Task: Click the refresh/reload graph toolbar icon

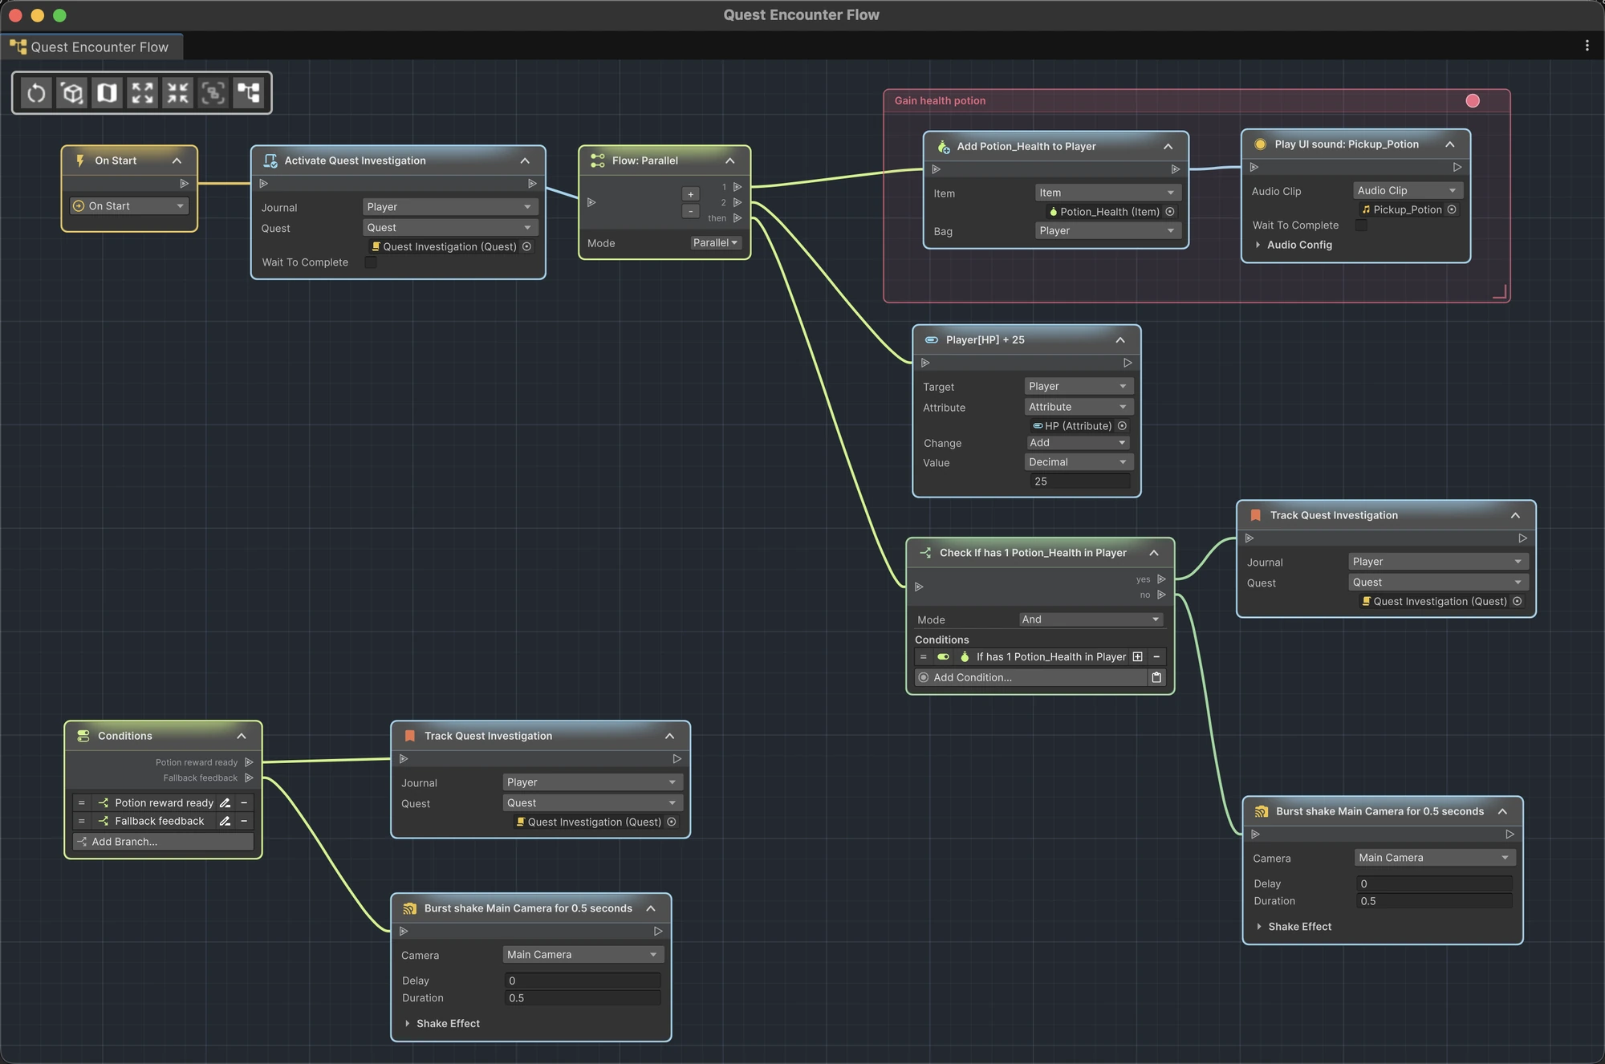Action: coord(36,93)
